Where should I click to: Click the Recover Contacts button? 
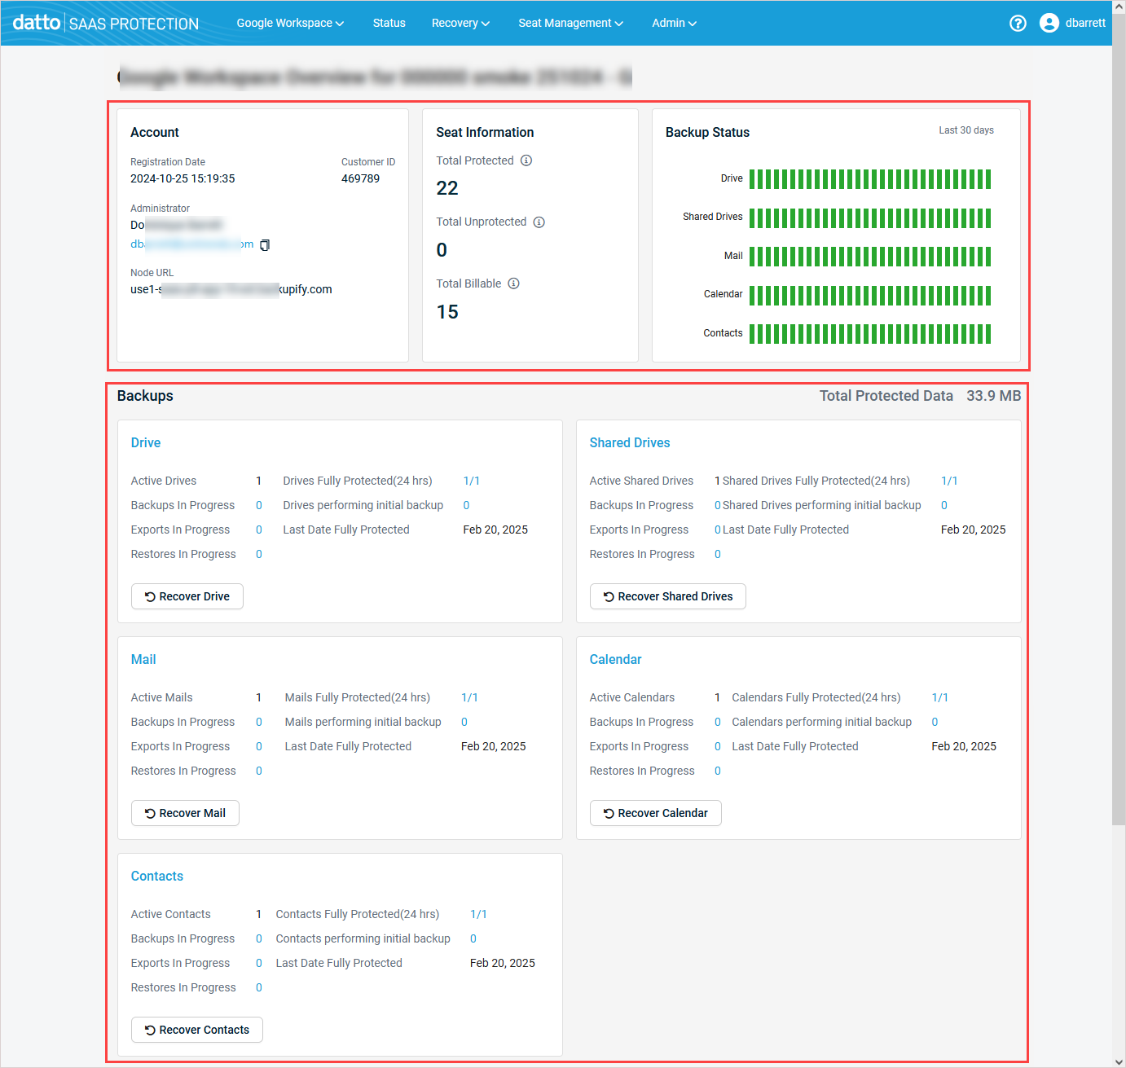coord(197,1030)
